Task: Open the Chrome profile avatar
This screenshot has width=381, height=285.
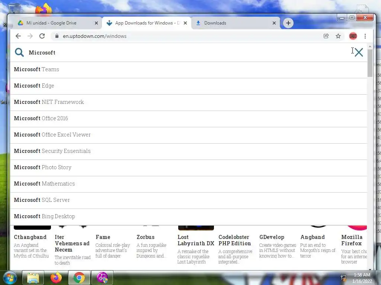Action: [353, 36]
